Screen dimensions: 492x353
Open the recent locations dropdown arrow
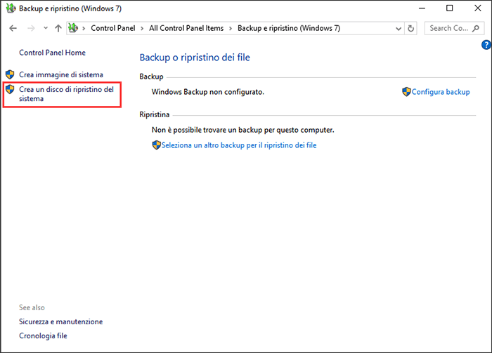point(46,28)
